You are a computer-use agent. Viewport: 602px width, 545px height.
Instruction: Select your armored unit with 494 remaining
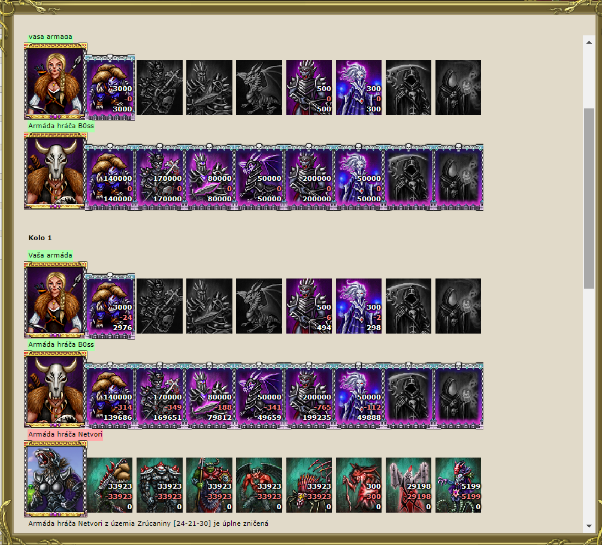(309, 306)
